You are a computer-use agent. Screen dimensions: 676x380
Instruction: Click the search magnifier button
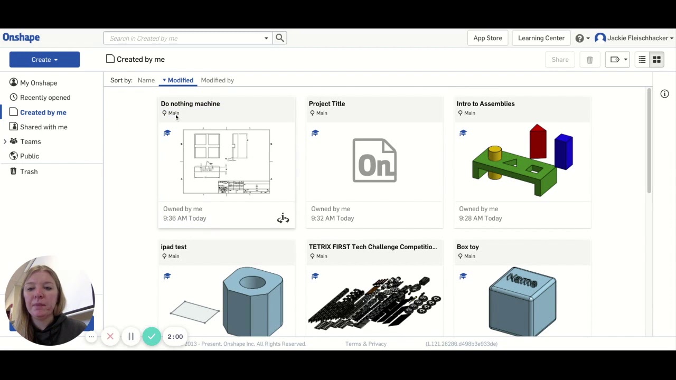click(280, 38)
